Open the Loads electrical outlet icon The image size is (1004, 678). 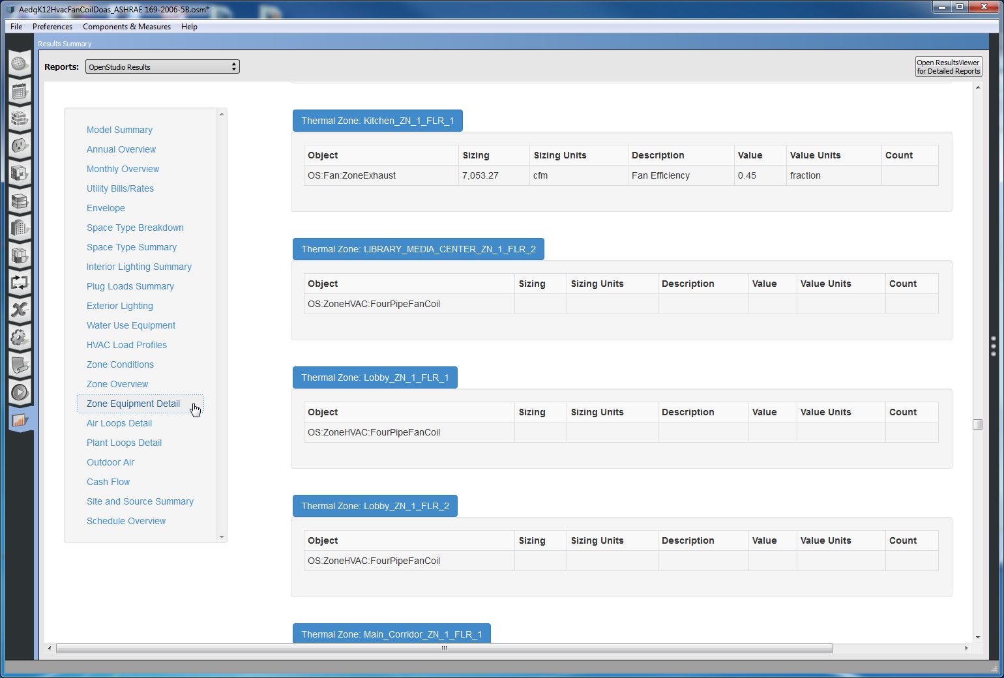pos(19,145)
